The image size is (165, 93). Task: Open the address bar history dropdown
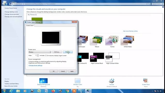tap(147, 4)
